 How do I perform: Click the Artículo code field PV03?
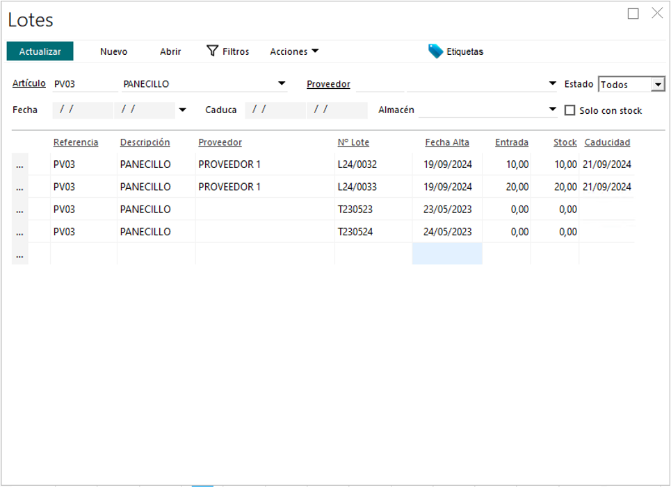tap(85, 84)
